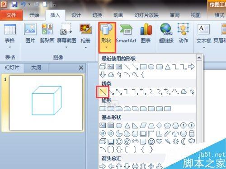Image resolution: width=226 pixels, height=169 pixels.
Task: Select the Sun shape
Action: [x=175, y=142]
